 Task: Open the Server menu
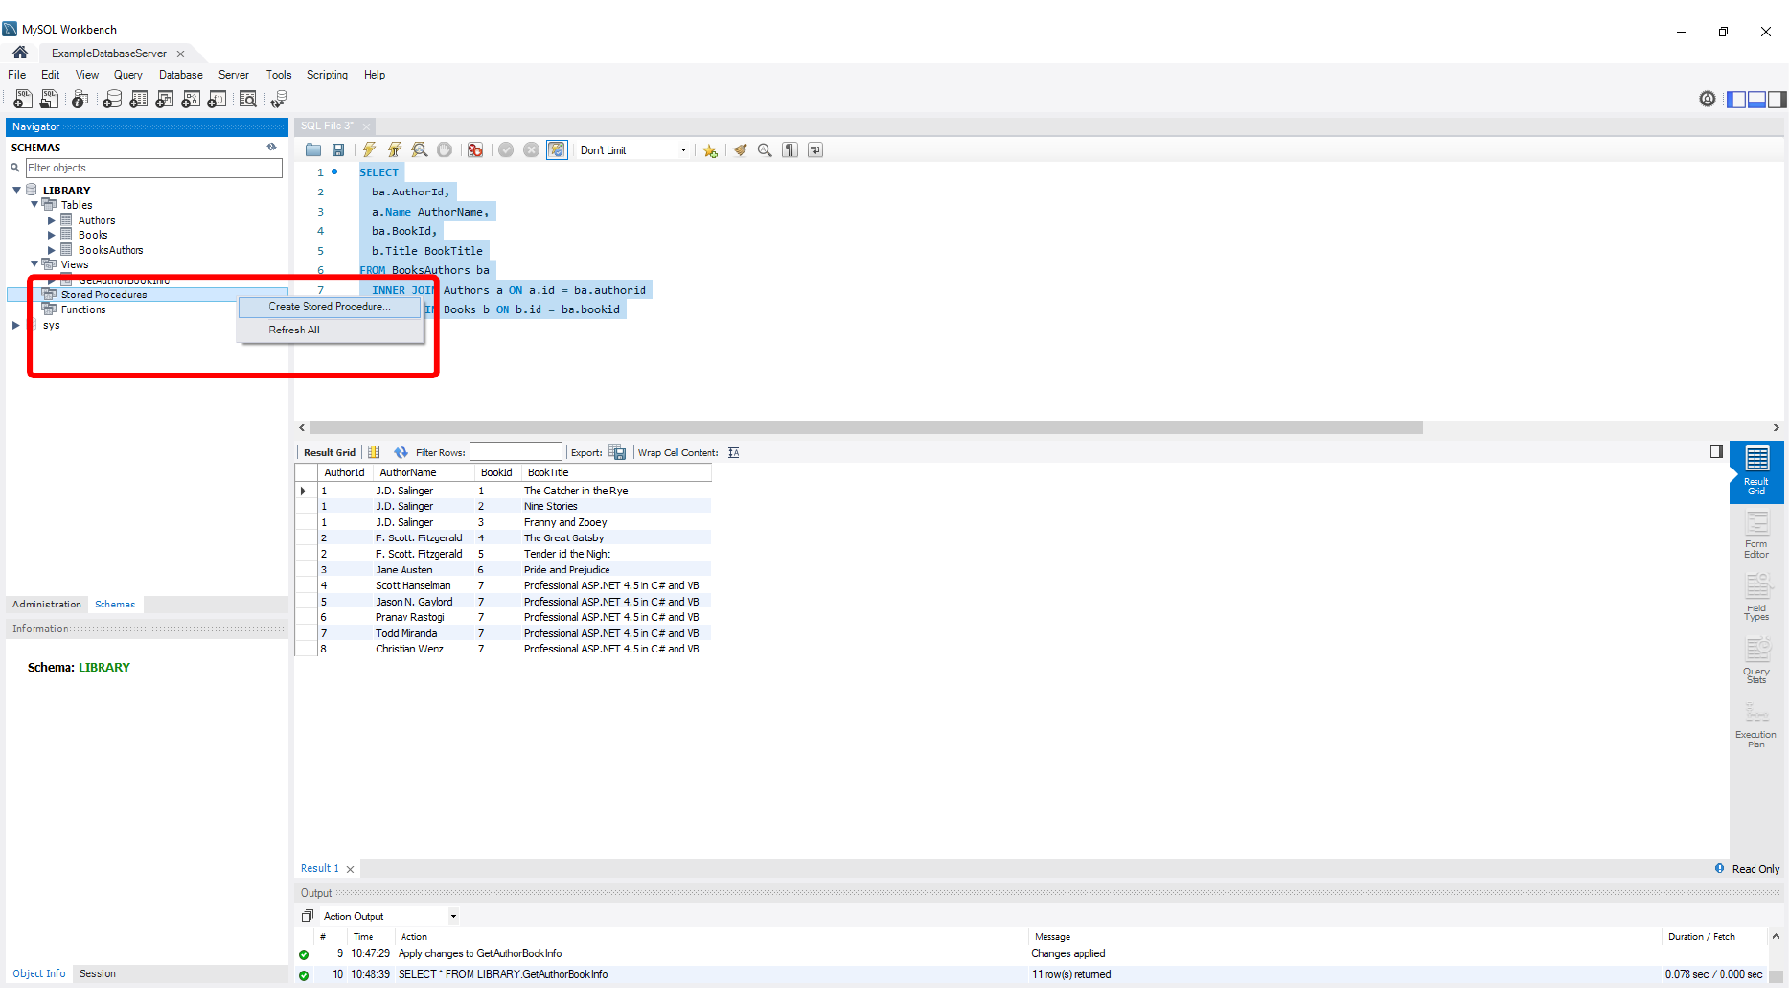click(x=233, y=75)
